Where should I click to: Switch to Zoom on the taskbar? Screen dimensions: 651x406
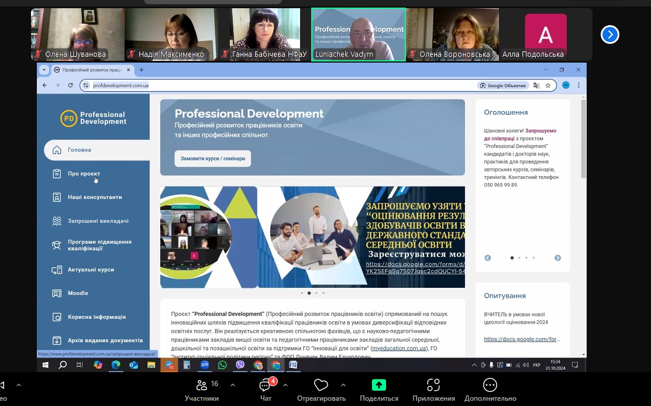pos(205,365)
